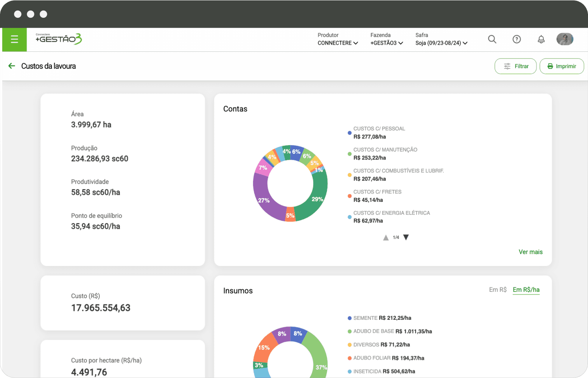Click the Filtrar button

coord(515,66)
